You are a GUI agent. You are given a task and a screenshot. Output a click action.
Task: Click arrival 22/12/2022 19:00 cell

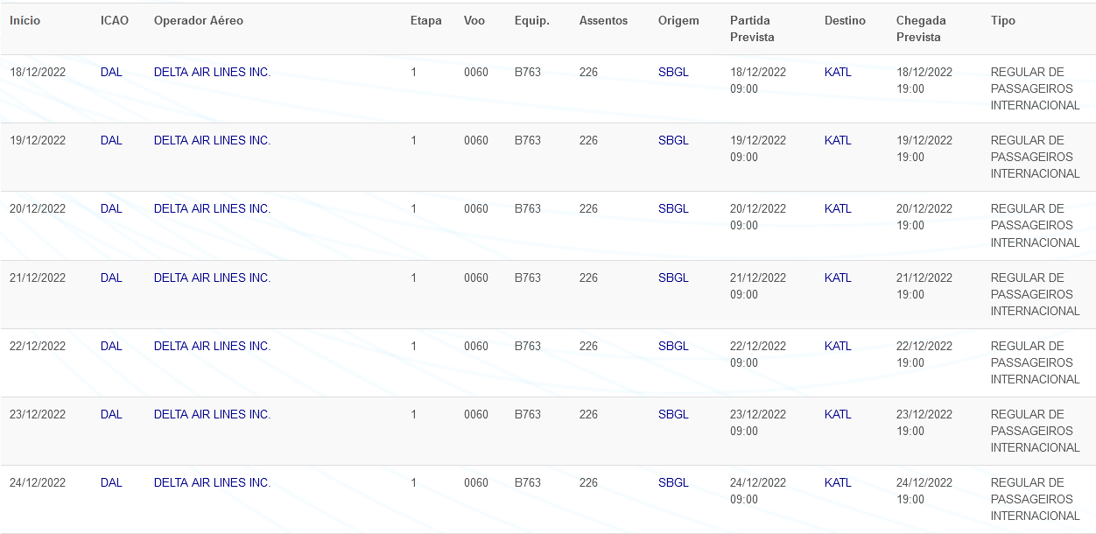pos(924,354)
